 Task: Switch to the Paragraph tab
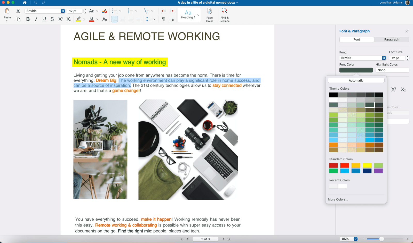coord(391,39)
